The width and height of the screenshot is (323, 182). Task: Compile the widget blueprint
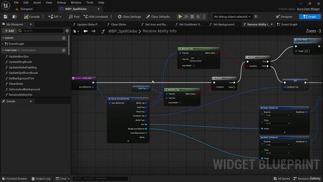32,17
